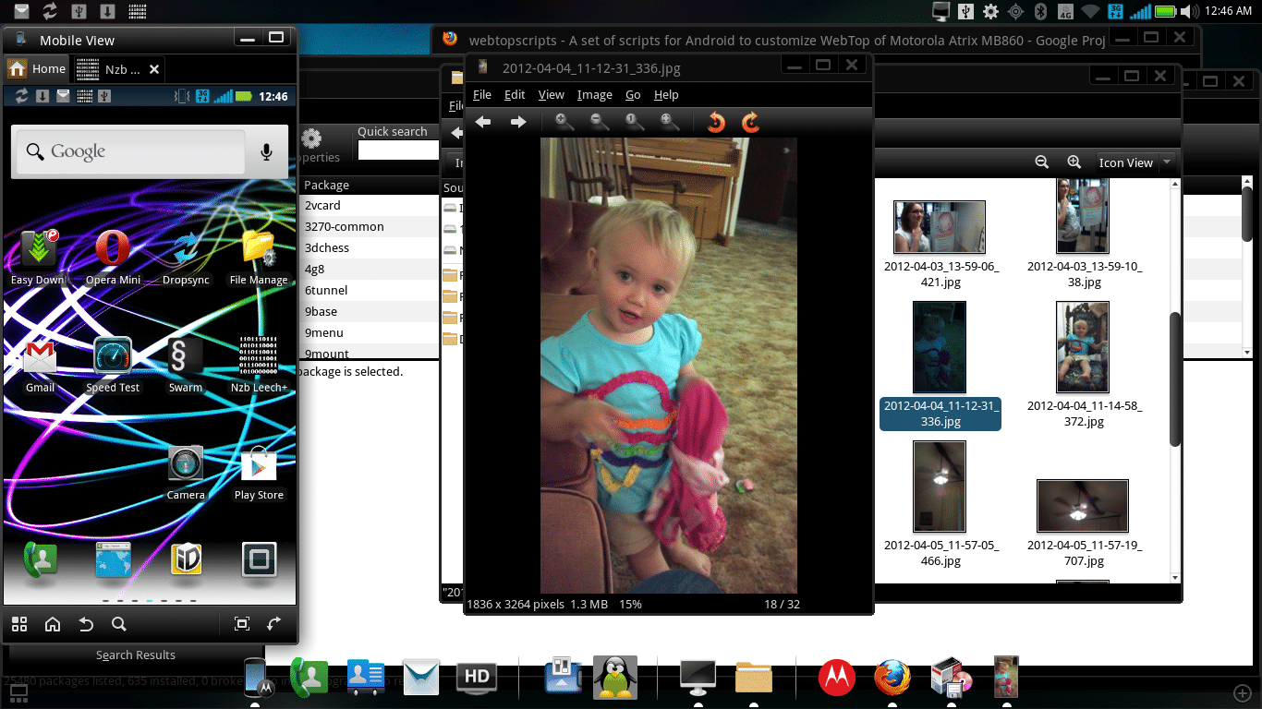Click Firefox icon in the dock
Screen dimensions: 1262x709
coord(892,678)
